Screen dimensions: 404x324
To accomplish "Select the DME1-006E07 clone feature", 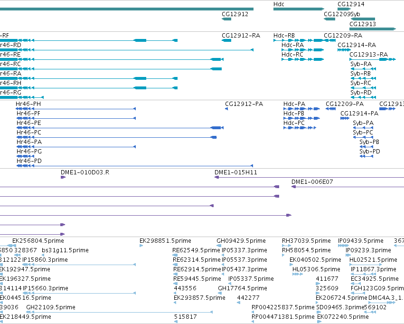I will pyautogui.click(x=348, y=187).
